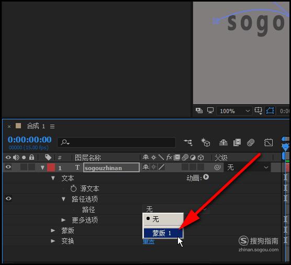Click the label tag column header icon
The image size is (291, 265).
pyautogui.click(x=48, y=157)
